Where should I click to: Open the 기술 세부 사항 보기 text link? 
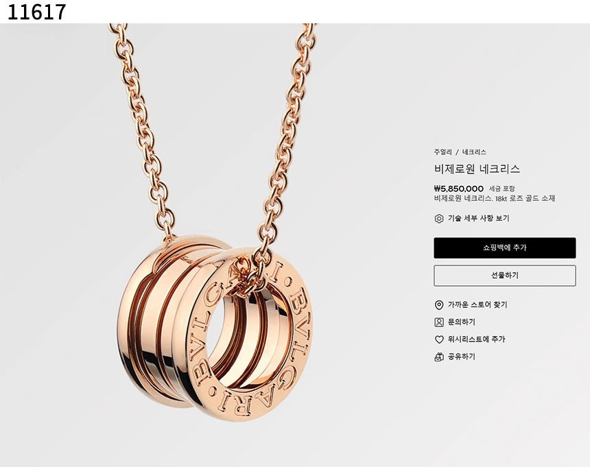pyautogui.click(x=478, y=219)
